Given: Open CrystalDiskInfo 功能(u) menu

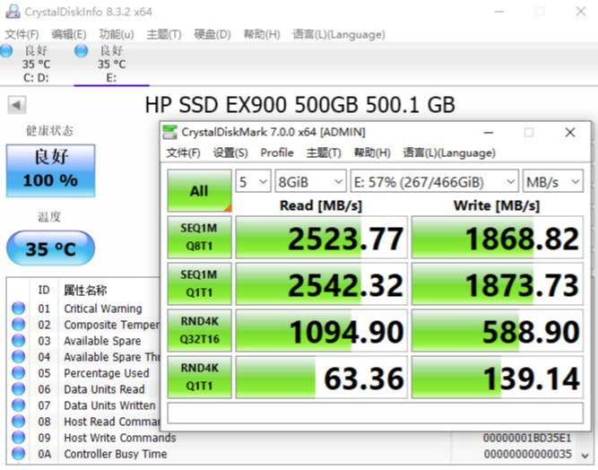Looking at the screenshot, I should point(117,34).
